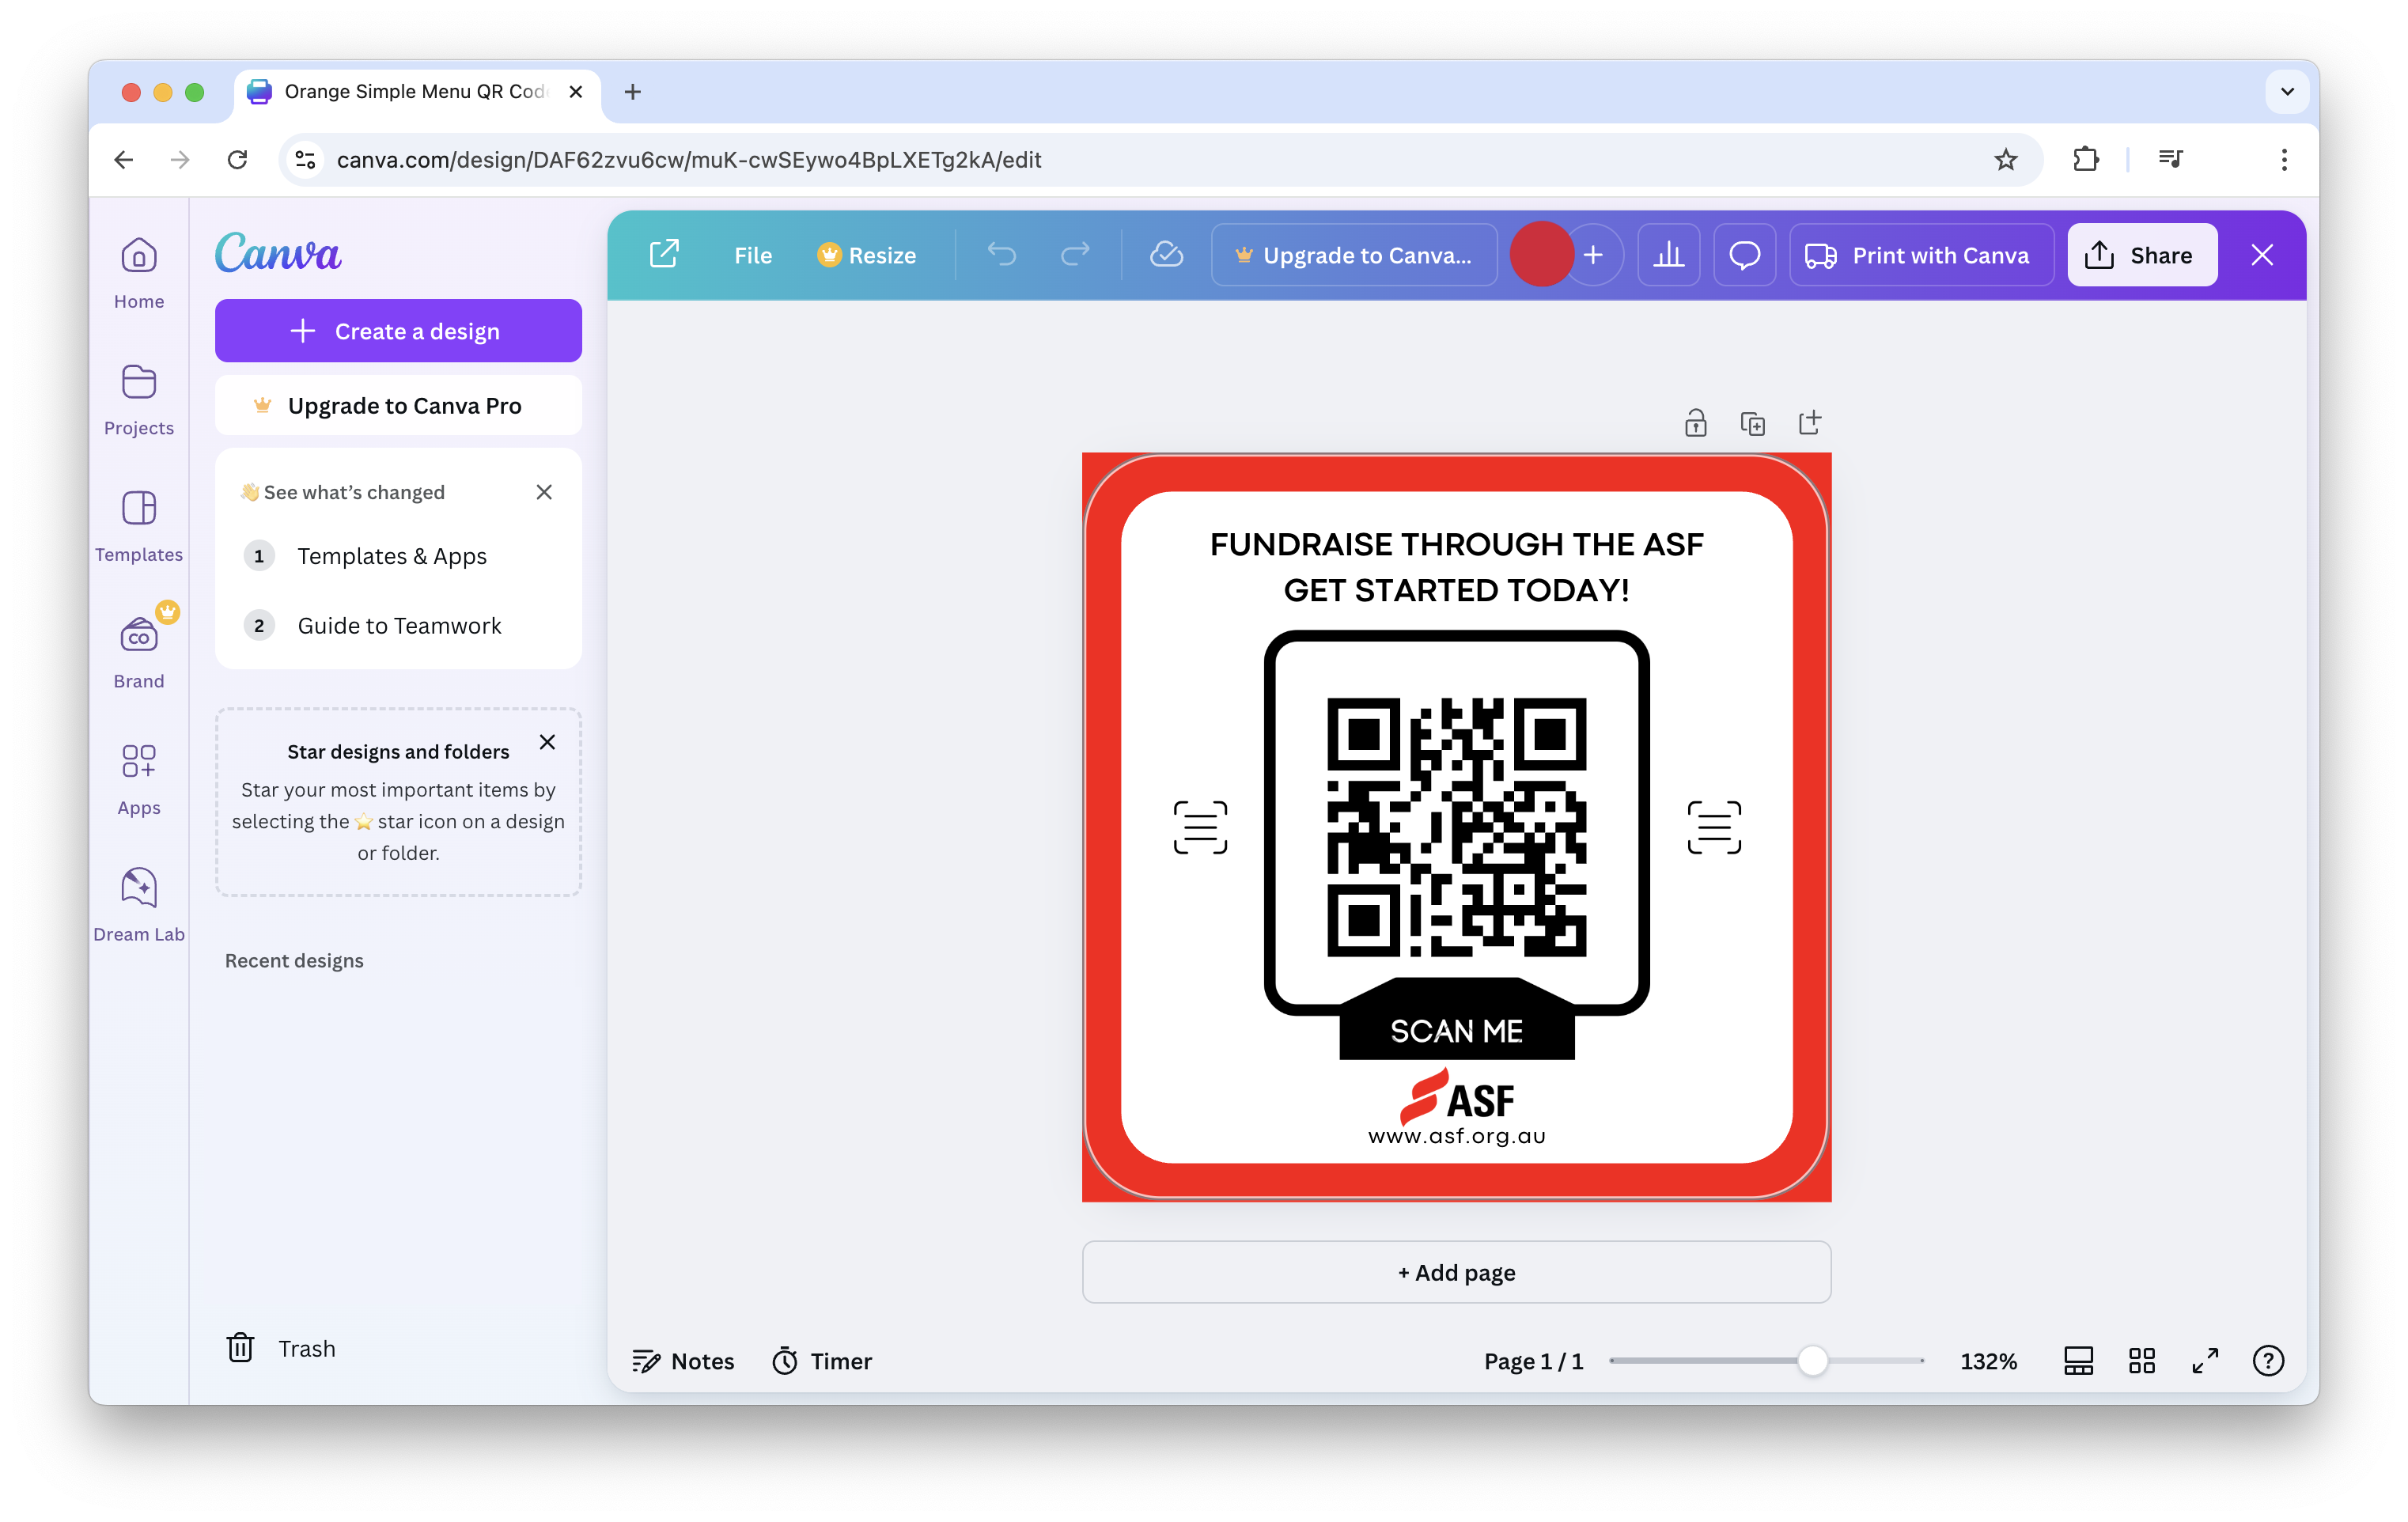
Task: Click the red user avatar circle
Action: click(x=1541, y=254)
